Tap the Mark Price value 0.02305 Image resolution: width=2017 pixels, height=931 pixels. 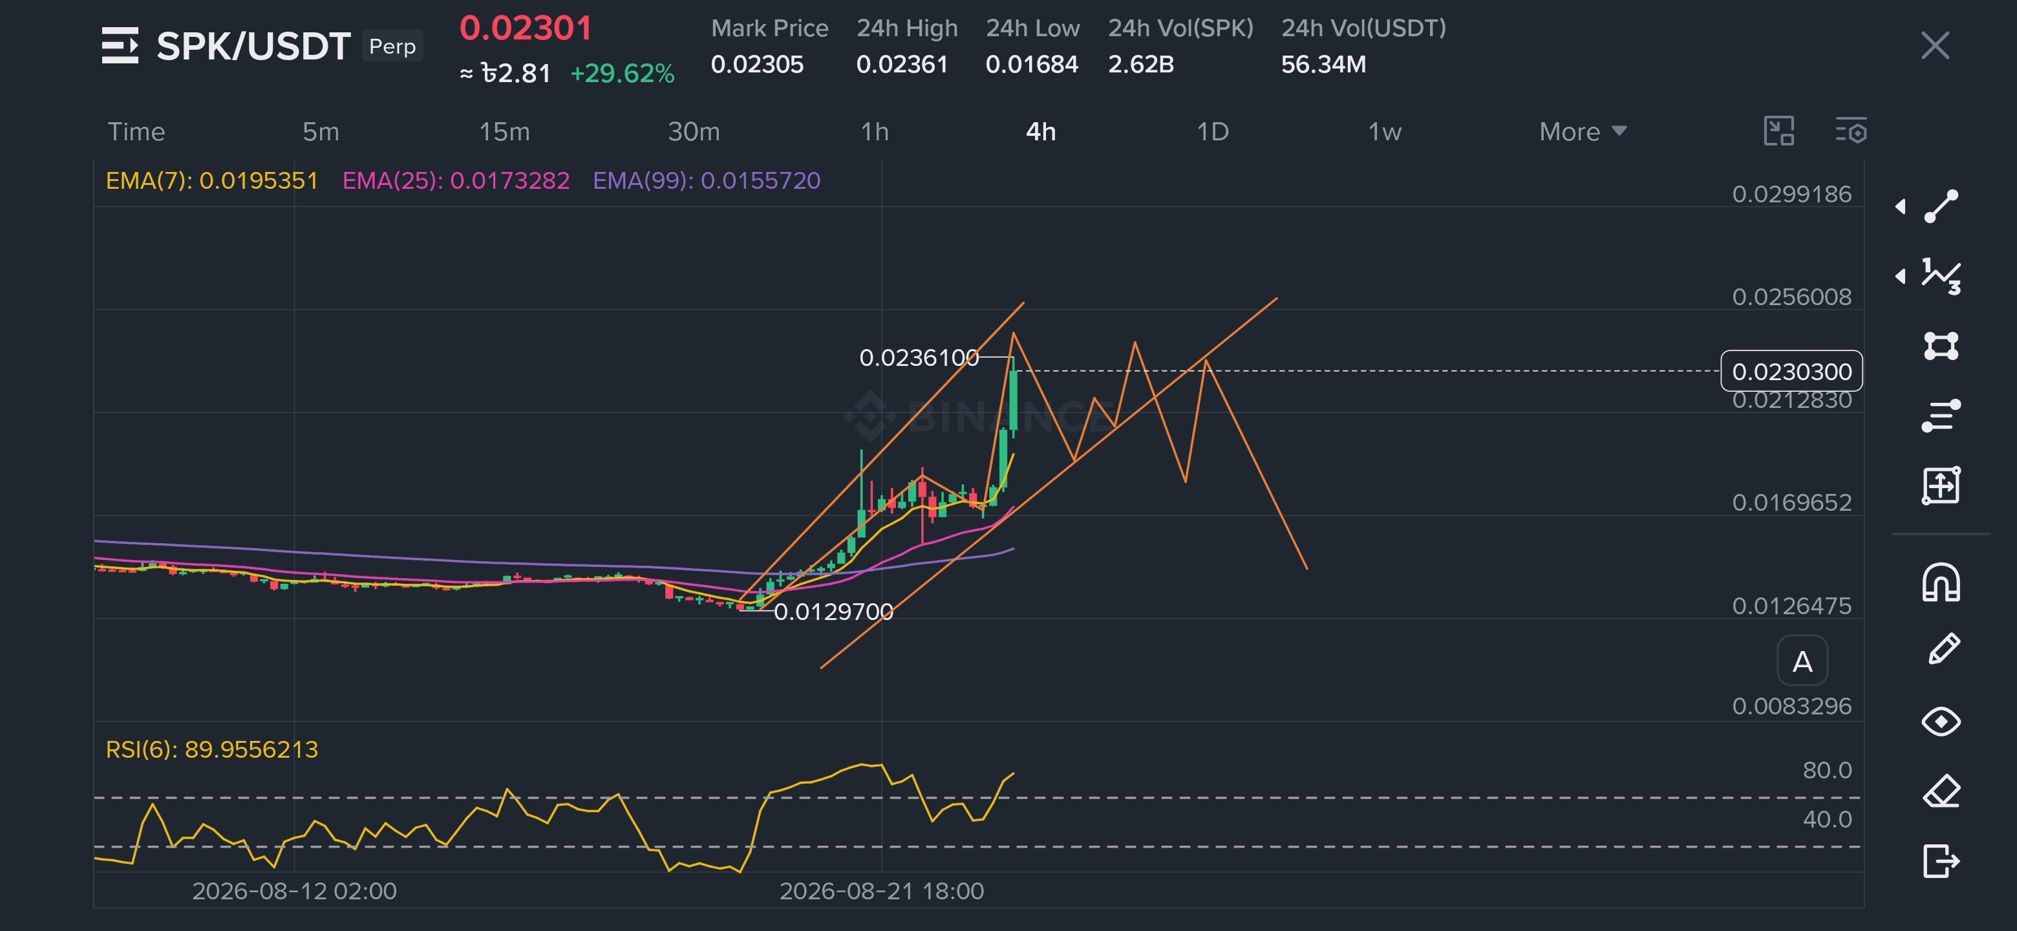click(757, 64)
